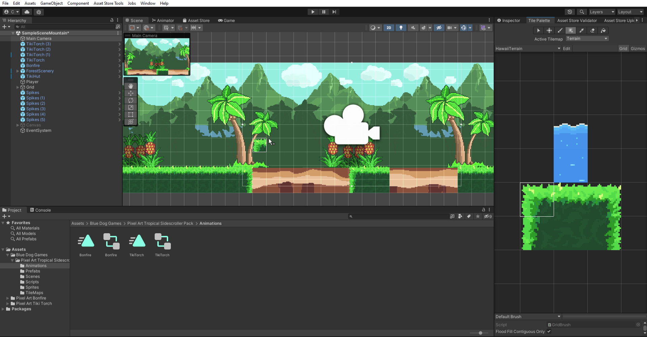Switch to the Console tab

tap(40, 210)
